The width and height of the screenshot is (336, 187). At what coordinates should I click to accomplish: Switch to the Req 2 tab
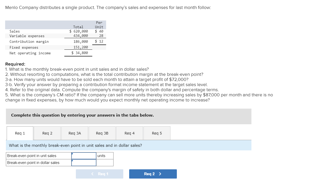tap(47, 133)
